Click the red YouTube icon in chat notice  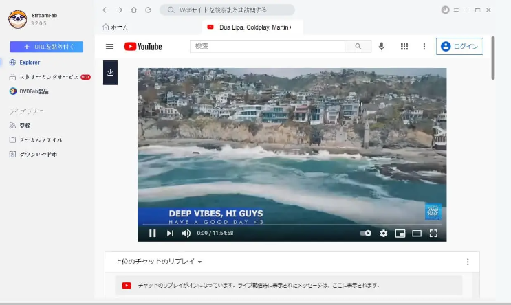tap(127, 286)
